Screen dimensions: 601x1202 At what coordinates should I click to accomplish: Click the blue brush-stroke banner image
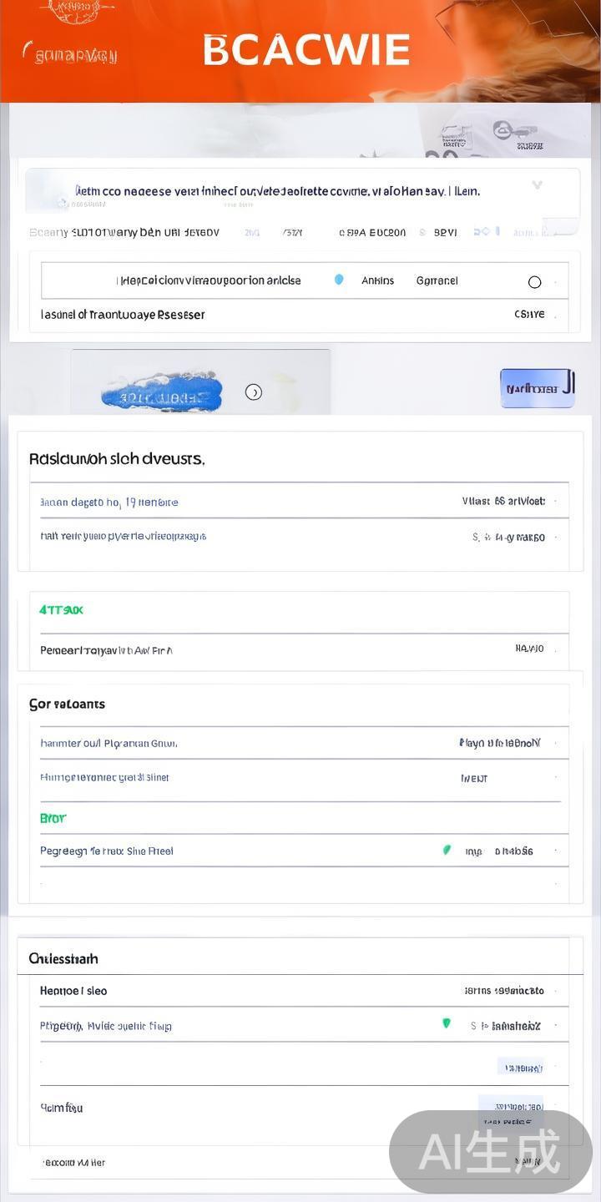click(163, 391)
